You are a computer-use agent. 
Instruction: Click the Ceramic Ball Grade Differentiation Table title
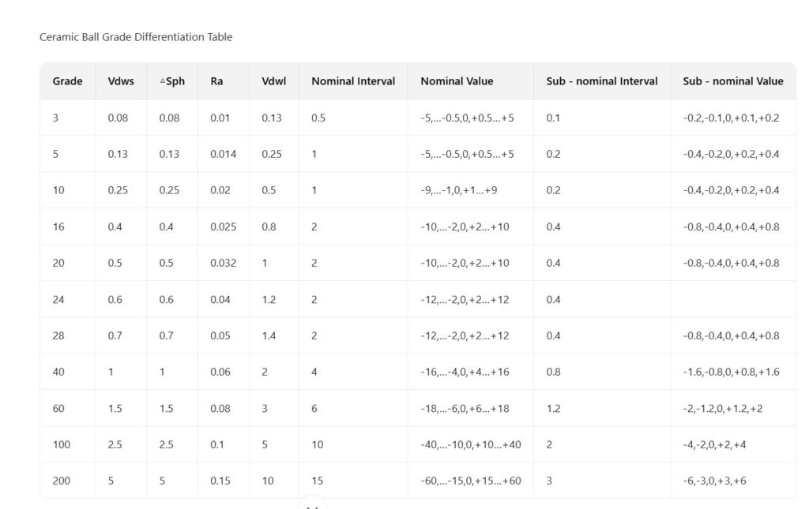tap(136, 37)
